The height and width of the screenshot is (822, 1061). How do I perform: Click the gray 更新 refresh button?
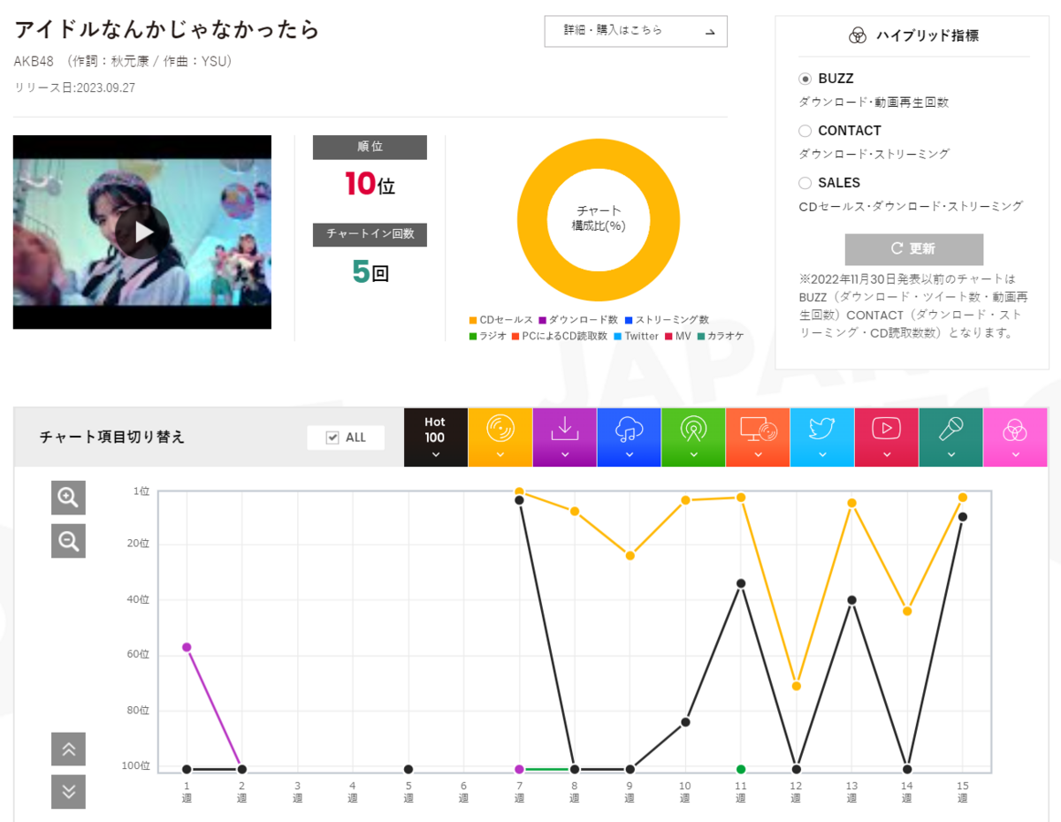click(914, 249)
